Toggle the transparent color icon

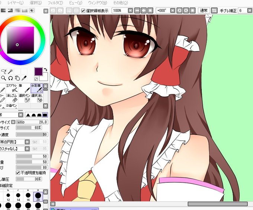coord(36,79)
